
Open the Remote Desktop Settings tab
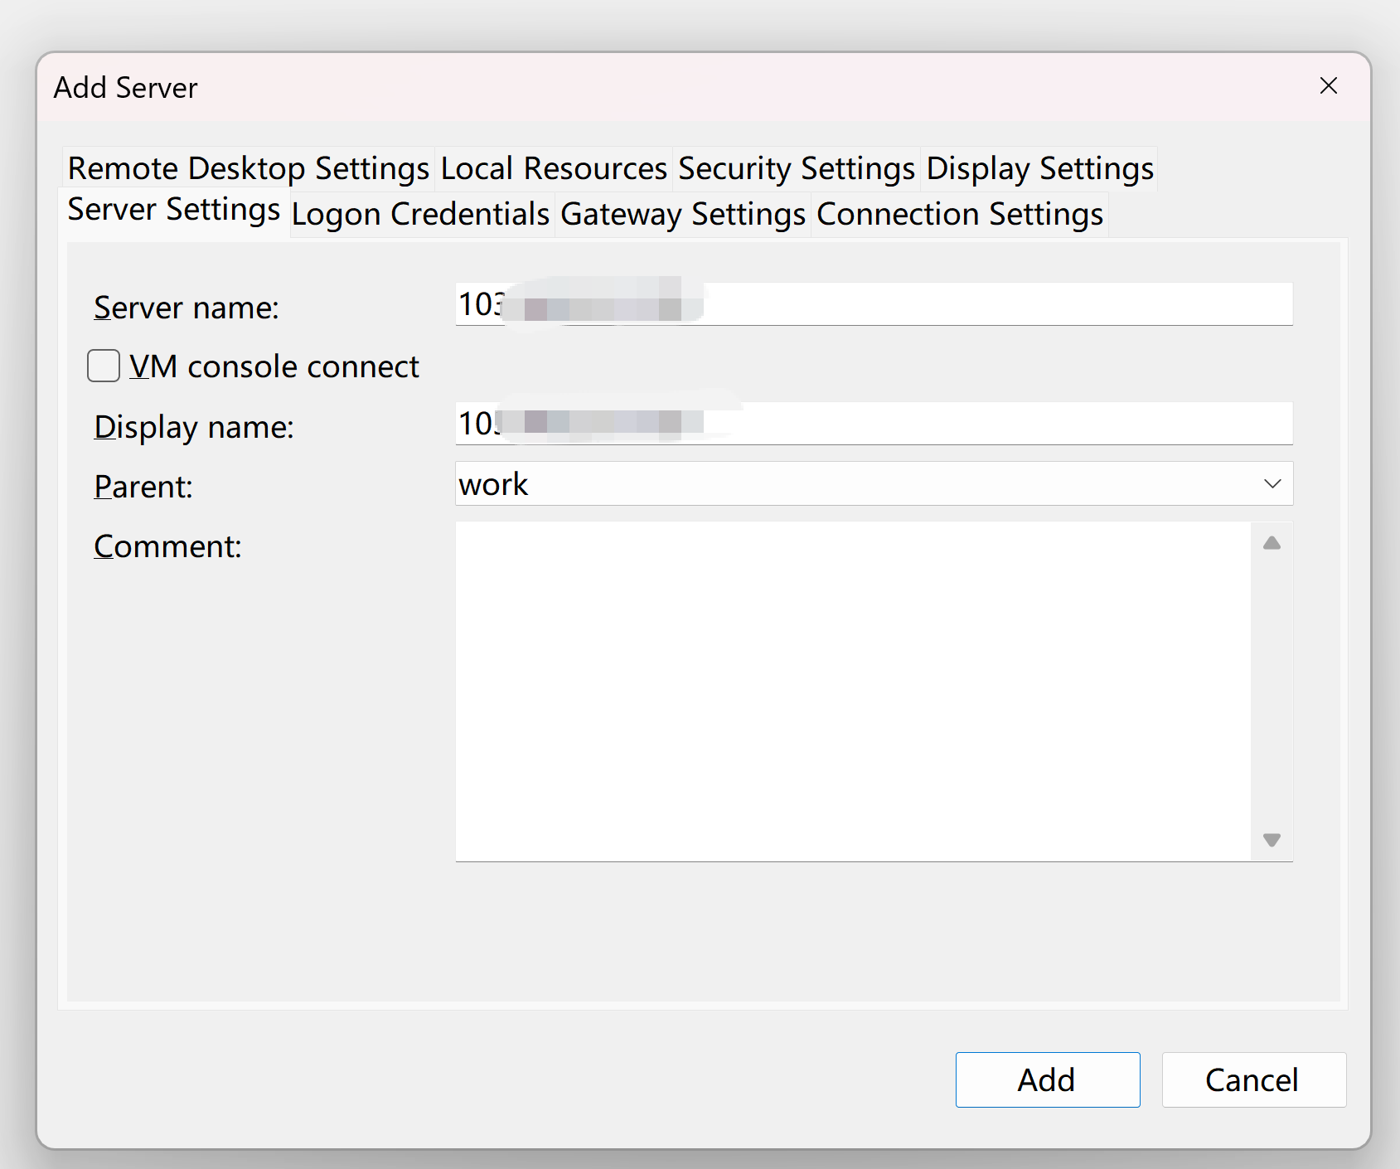pos(248,168)
